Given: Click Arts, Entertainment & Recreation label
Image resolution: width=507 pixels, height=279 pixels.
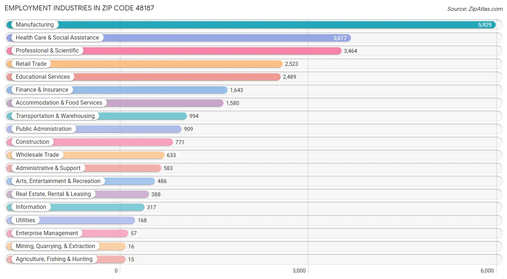Looking at the screenshot, I should tap(58, 181).
